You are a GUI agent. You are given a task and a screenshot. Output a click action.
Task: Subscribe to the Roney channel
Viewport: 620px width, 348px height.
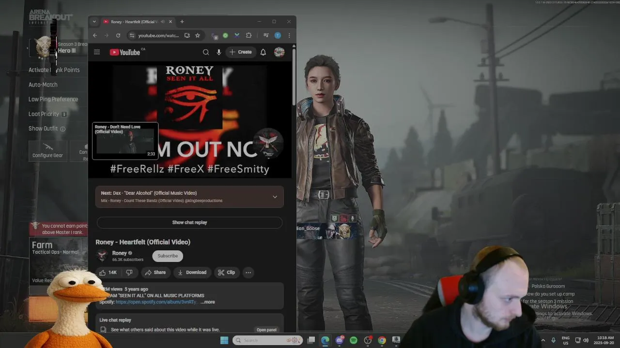tap(168, 256)
